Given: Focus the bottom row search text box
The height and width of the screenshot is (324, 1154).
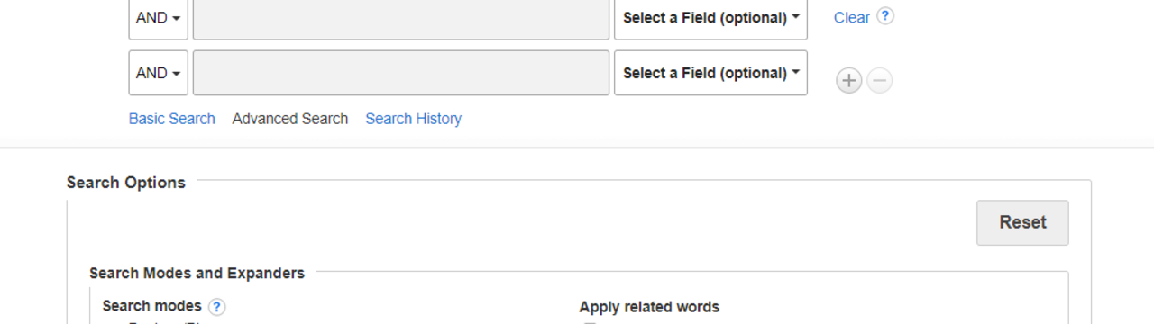Looking at the screenshot, I should pyautogui.click(x=401, y=73).
